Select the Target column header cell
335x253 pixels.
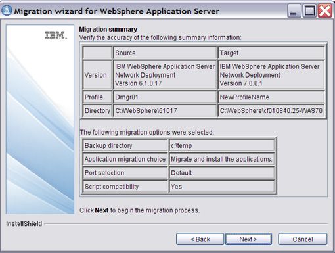pyautogui.click(x=271, y=53)
